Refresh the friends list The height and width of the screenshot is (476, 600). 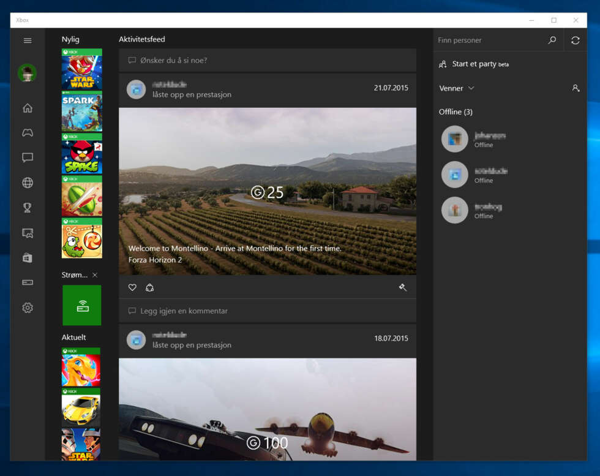575,40
